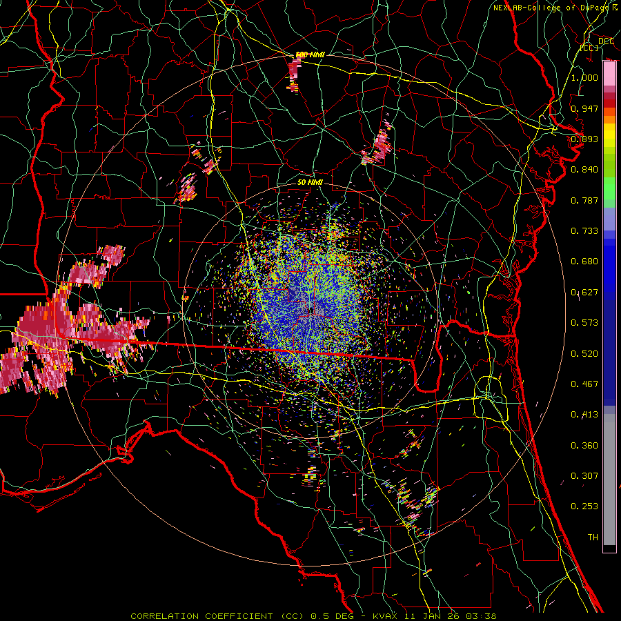Click the 0.413 scale label
621x621 pixels.
pyautogui.click(x=584, y=415)
